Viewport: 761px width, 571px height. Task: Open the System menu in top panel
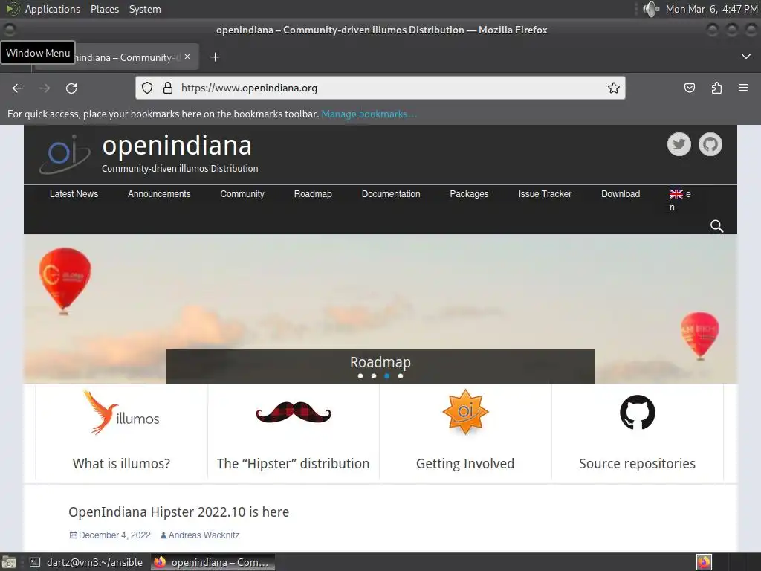pyautogui.click(x=145, y=9)
